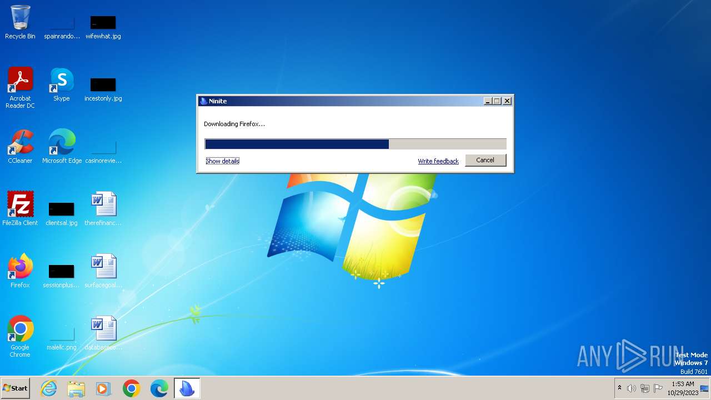Open the CCleaner desktop shortcut
The height and width of the screenshot is (400, 711).
[20, 147]
